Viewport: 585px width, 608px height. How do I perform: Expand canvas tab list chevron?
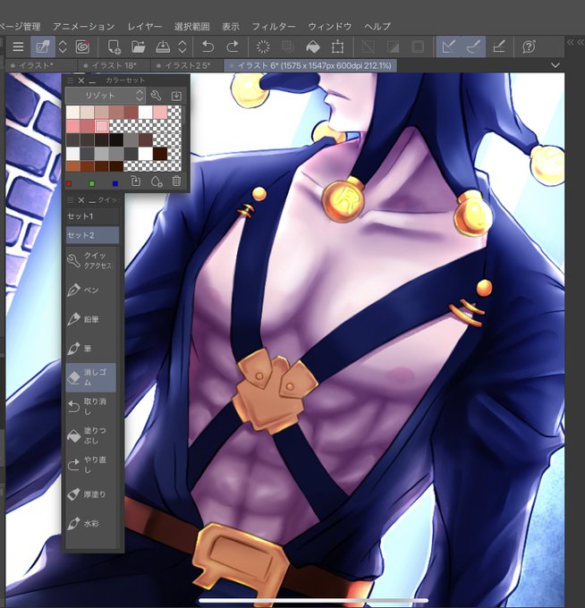(x=555, y=65)
